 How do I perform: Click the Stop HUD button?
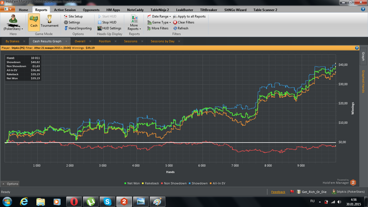(x=107, y=22)
